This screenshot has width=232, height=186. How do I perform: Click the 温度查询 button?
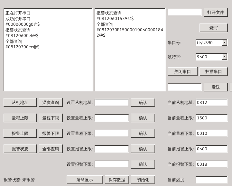[51, 102]
